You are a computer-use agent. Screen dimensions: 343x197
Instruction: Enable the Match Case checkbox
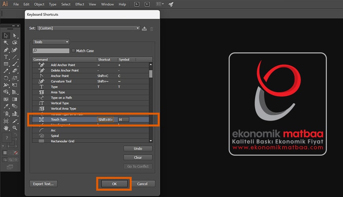73,51
